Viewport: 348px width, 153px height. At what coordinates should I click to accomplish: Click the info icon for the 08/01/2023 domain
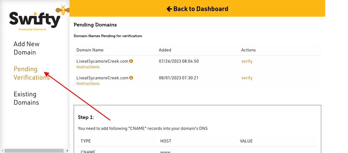click(131, 78)
